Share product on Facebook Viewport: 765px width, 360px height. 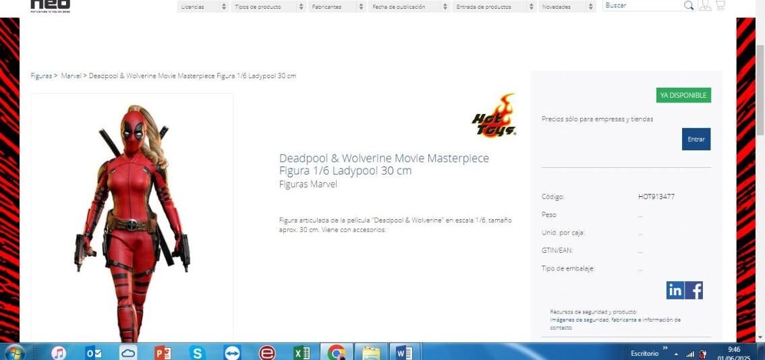coord(694,291)
